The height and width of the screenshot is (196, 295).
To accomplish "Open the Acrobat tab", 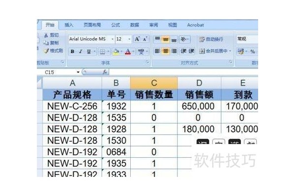I will [x=195, y=25].
